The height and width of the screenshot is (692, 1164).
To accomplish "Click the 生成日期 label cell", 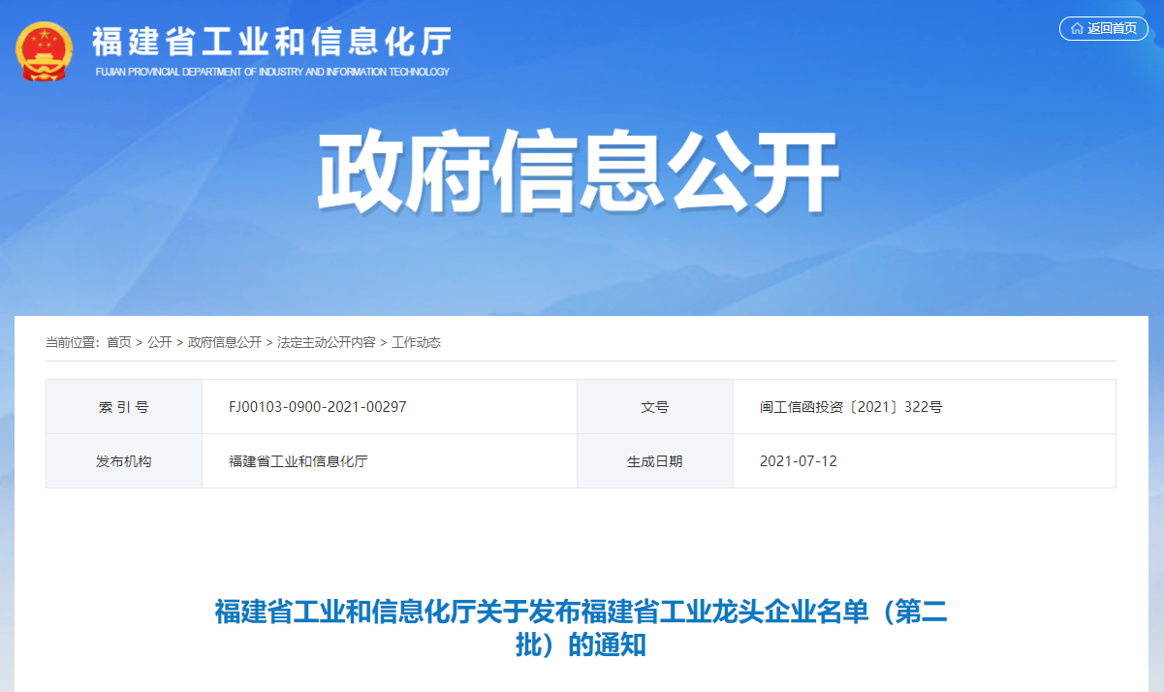I will 655,461.
